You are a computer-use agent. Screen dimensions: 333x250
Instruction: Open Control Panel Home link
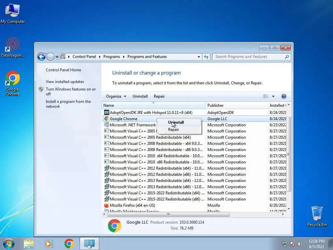(x=63, y=70)
